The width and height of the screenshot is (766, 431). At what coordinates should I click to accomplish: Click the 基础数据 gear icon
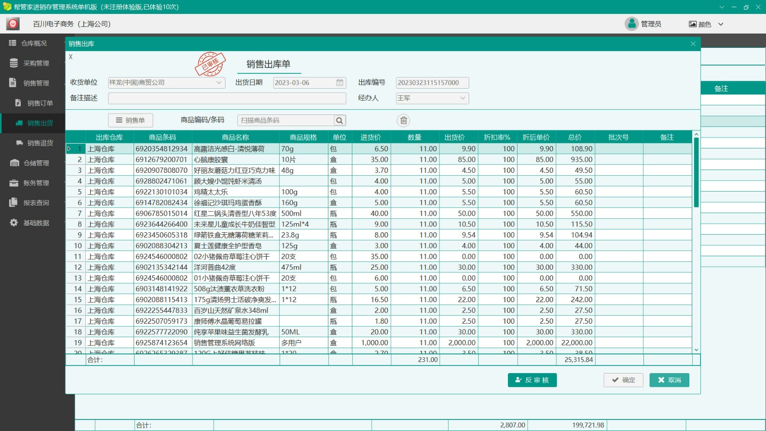(x=14, y=223)
